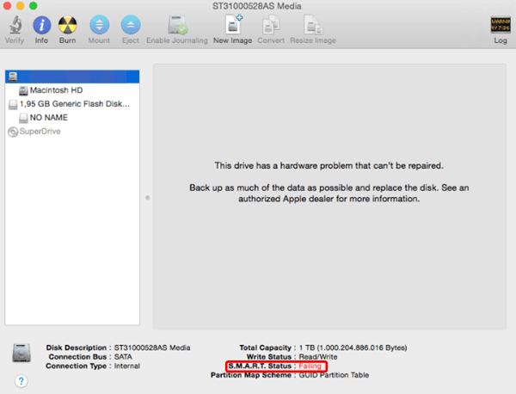Open the Info panel icon

tap(41, 25)
